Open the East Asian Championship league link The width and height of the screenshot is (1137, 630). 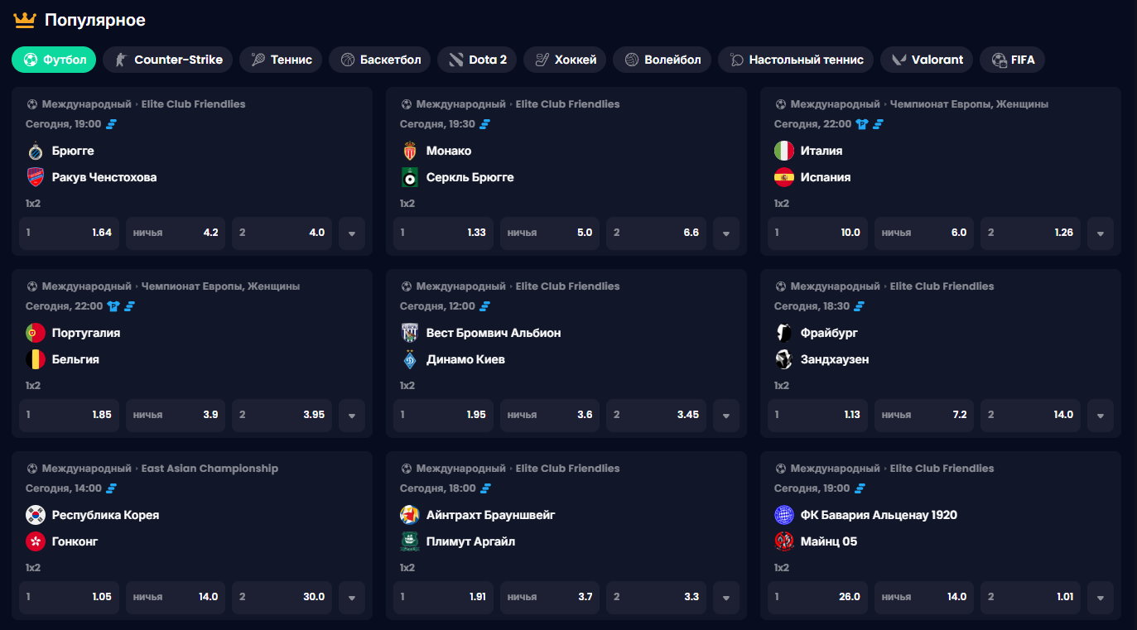pos(210,469)
